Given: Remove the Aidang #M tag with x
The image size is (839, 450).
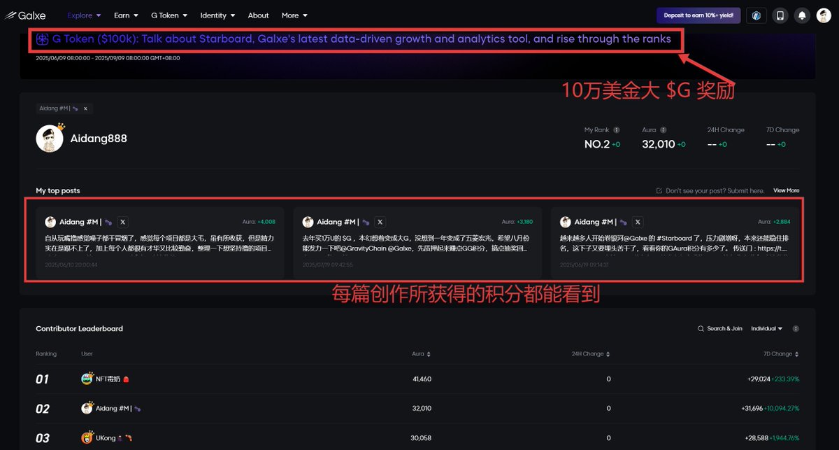Looking at the screenshot, I should pos(85,108).
